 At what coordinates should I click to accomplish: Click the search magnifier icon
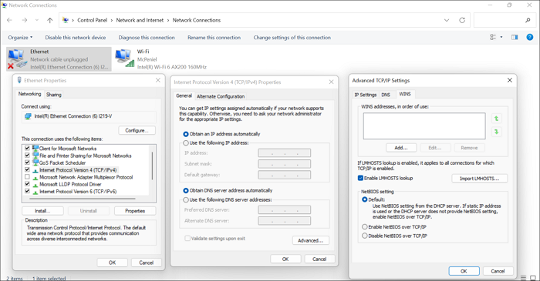click(x=528, y=20)
